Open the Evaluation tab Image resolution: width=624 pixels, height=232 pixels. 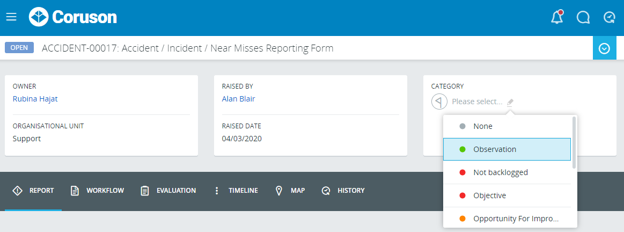coord(168,191)
